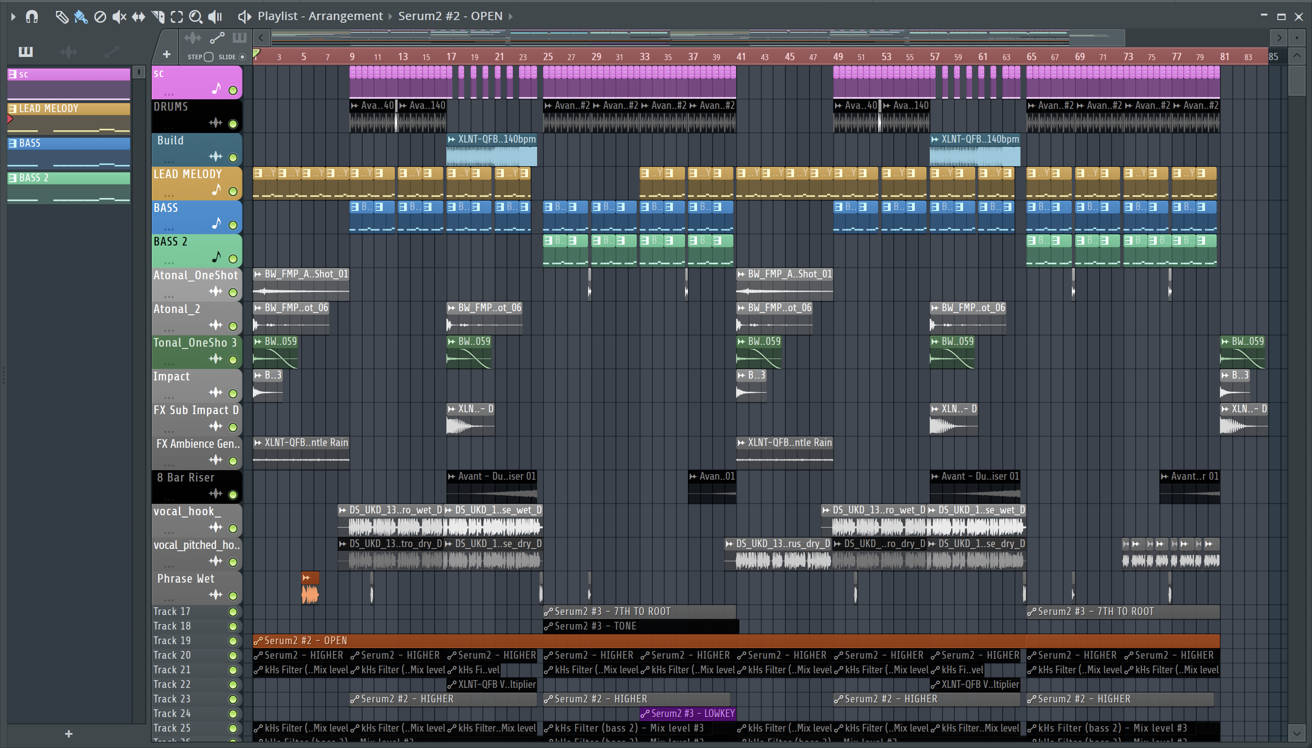Select the orange Phrase Wet audio clip
The width and height of the screenshot is (1312, 748).
point(310,588)
